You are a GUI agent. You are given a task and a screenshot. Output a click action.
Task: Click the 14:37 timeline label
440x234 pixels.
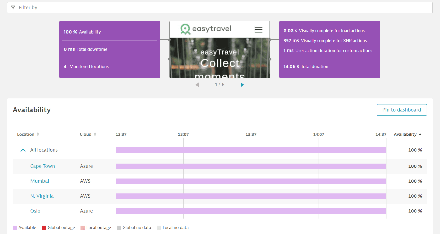pyautogui.click(x=381, y=134)
